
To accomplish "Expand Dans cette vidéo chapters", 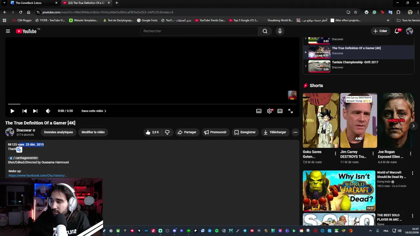I will pyautogui.click(x=94, y=111).
